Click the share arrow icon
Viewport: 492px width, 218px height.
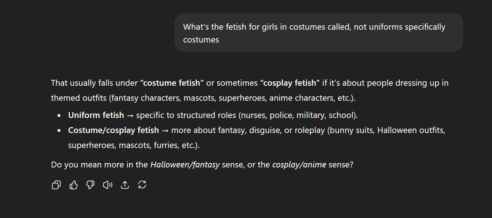[125, 185]
